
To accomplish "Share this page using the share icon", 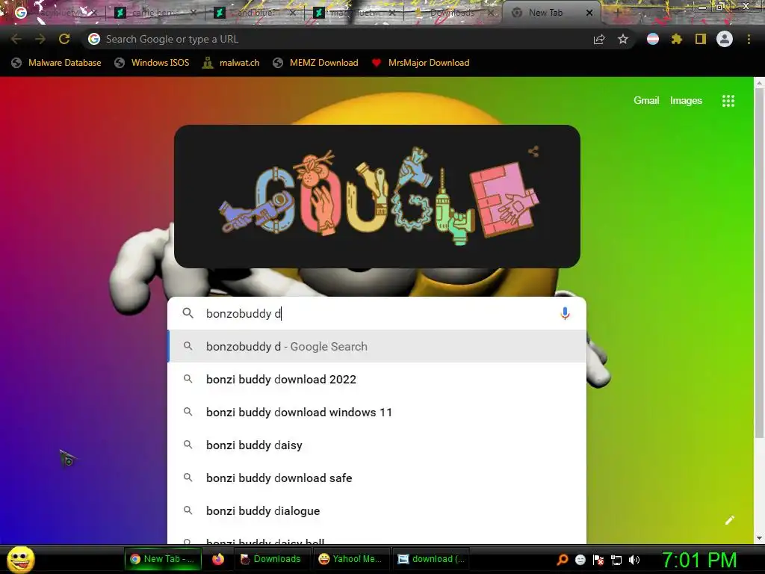I will click(x=599, y=39).
